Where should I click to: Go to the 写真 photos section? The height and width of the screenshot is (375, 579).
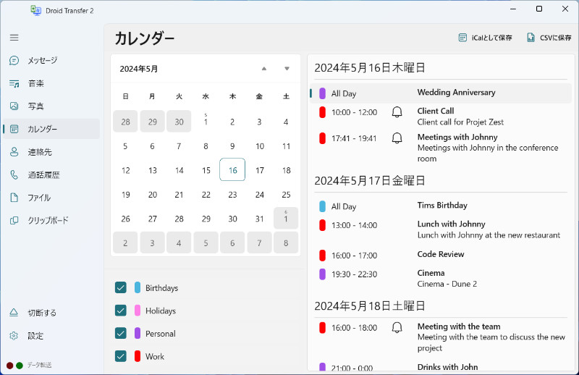point(36,106)
